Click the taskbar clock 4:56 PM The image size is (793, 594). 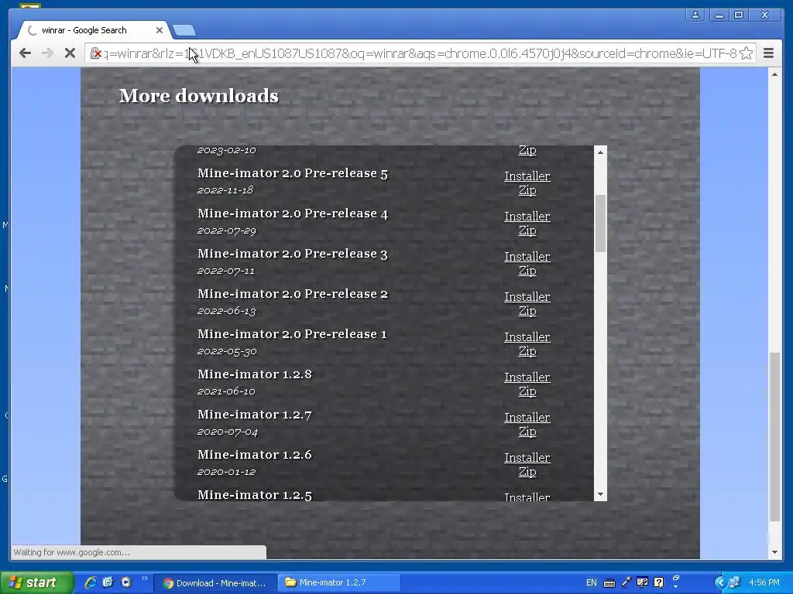[x=764, y=582]
